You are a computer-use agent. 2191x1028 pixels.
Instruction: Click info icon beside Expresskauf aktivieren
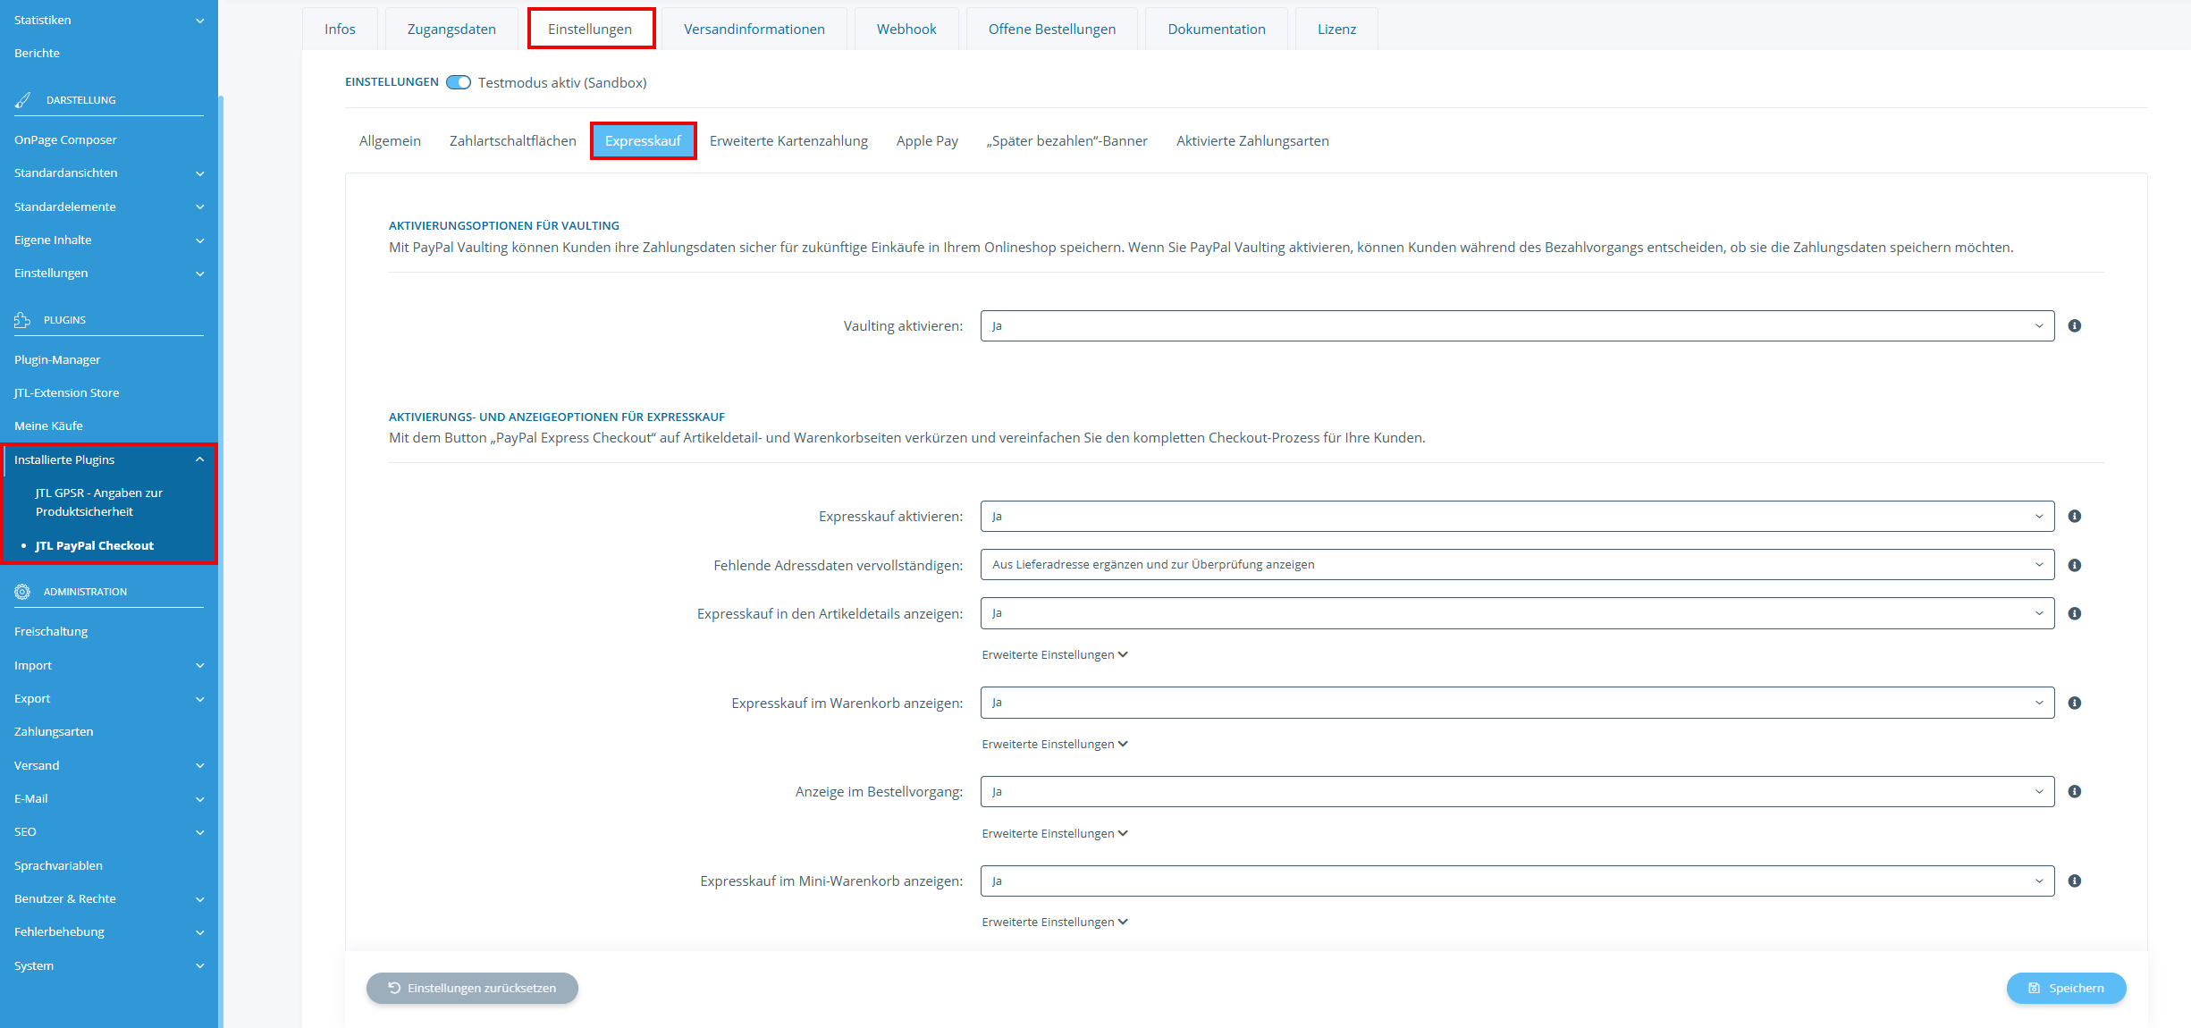click(2074, 517)
